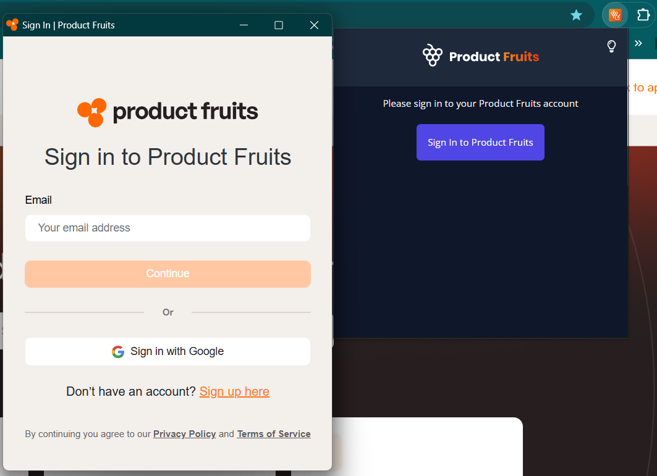Open the Privacy Policy link
This screenshot has height=476, width=657.
184,434
